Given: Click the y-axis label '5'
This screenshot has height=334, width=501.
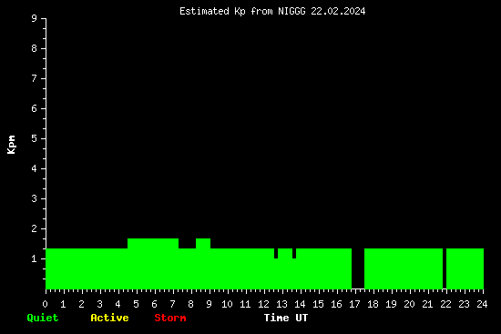Looking at the screenshot, I should click(35, 138).
